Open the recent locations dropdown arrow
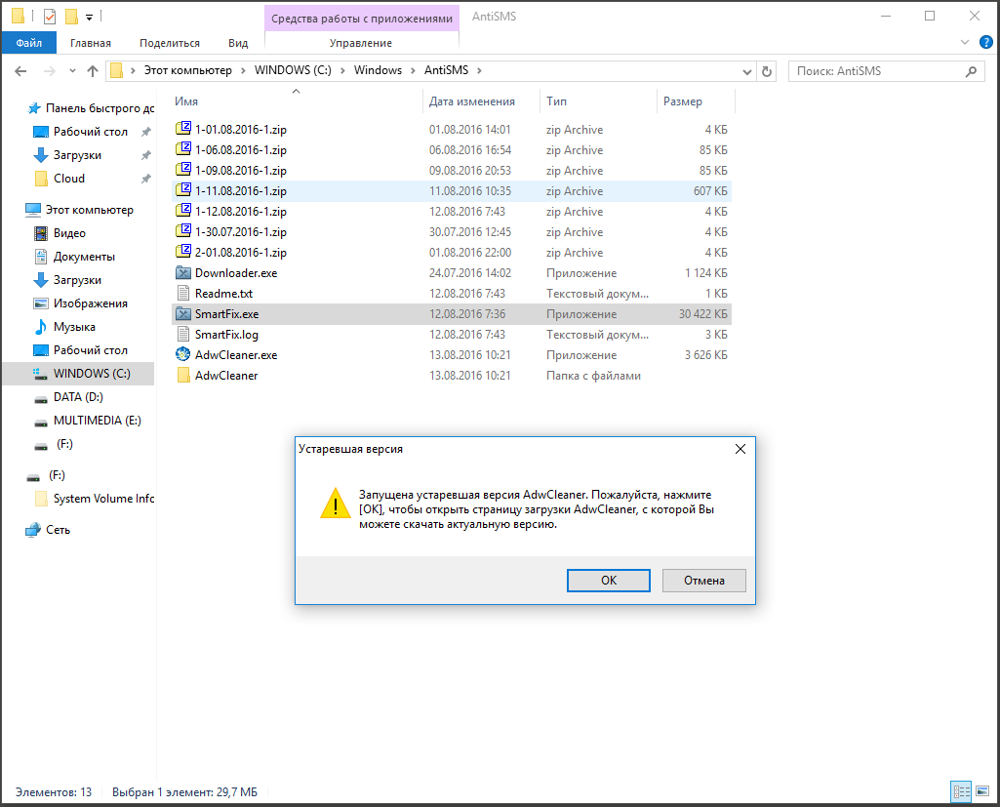The image size is (1000, 807). (70, 71)
